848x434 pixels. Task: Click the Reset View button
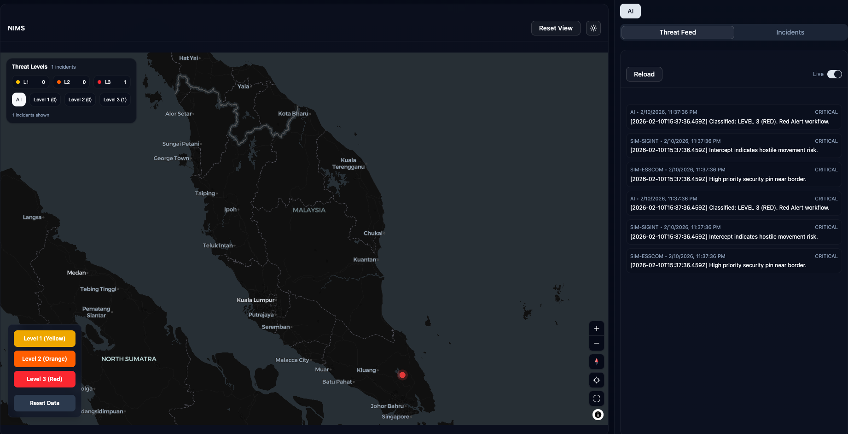point(555,28)
